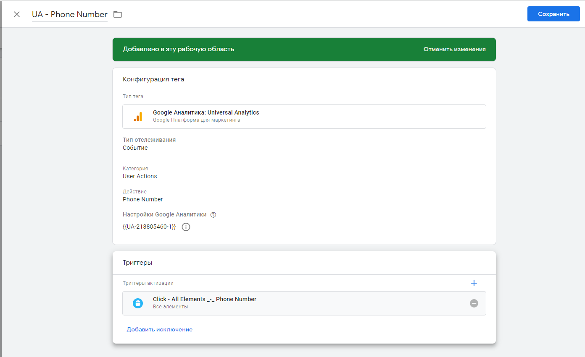The height and width of the screenshot is (357, 585).
Task: Select the {{UA-218805460-1}} settings variable
Action: pos(149,227)
